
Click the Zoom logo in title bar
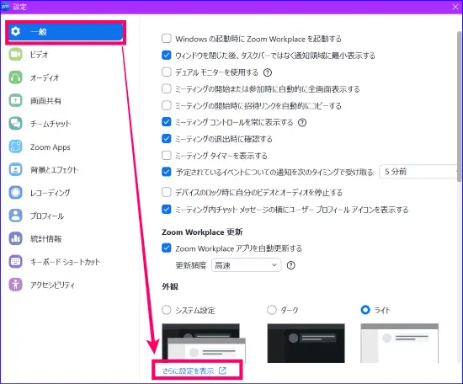coord(5,6)
